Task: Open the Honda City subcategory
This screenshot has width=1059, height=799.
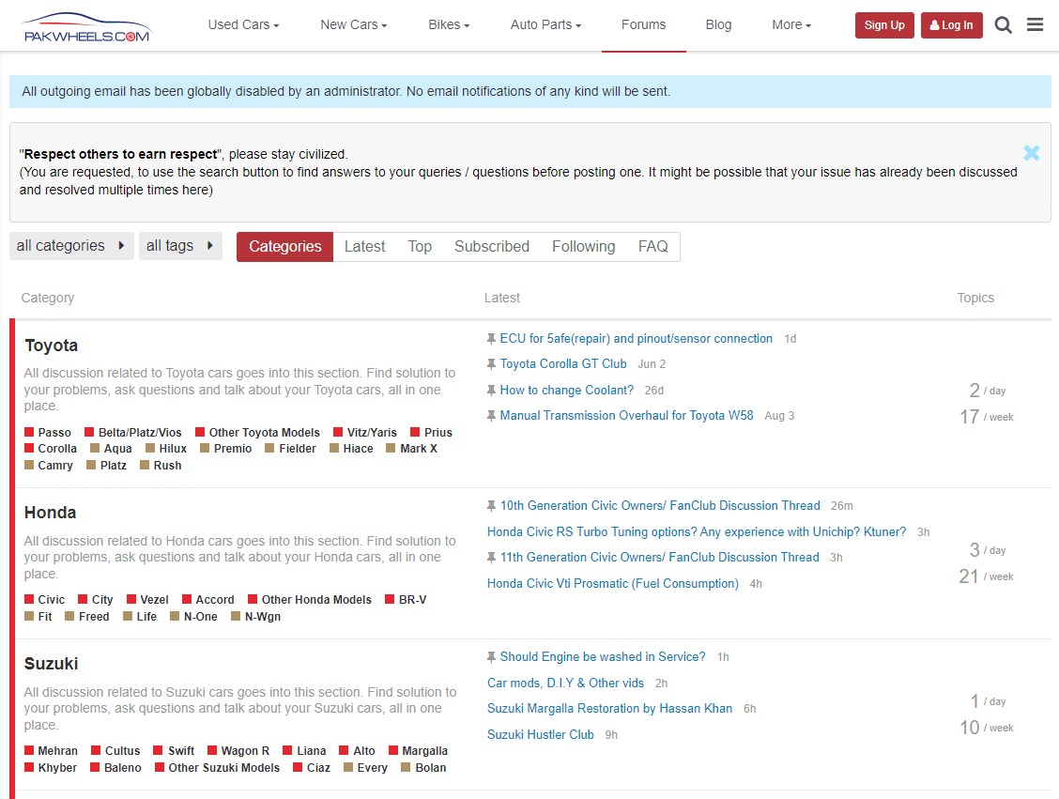Action: [x=102, y=600]
